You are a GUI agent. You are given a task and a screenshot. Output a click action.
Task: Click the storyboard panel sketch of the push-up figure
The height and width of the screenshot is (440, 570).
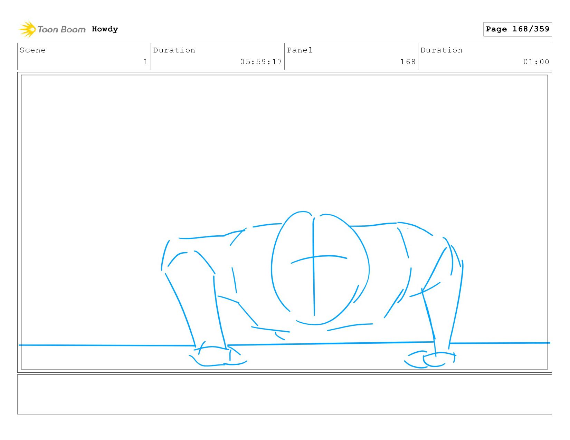(x=284, y=222)
